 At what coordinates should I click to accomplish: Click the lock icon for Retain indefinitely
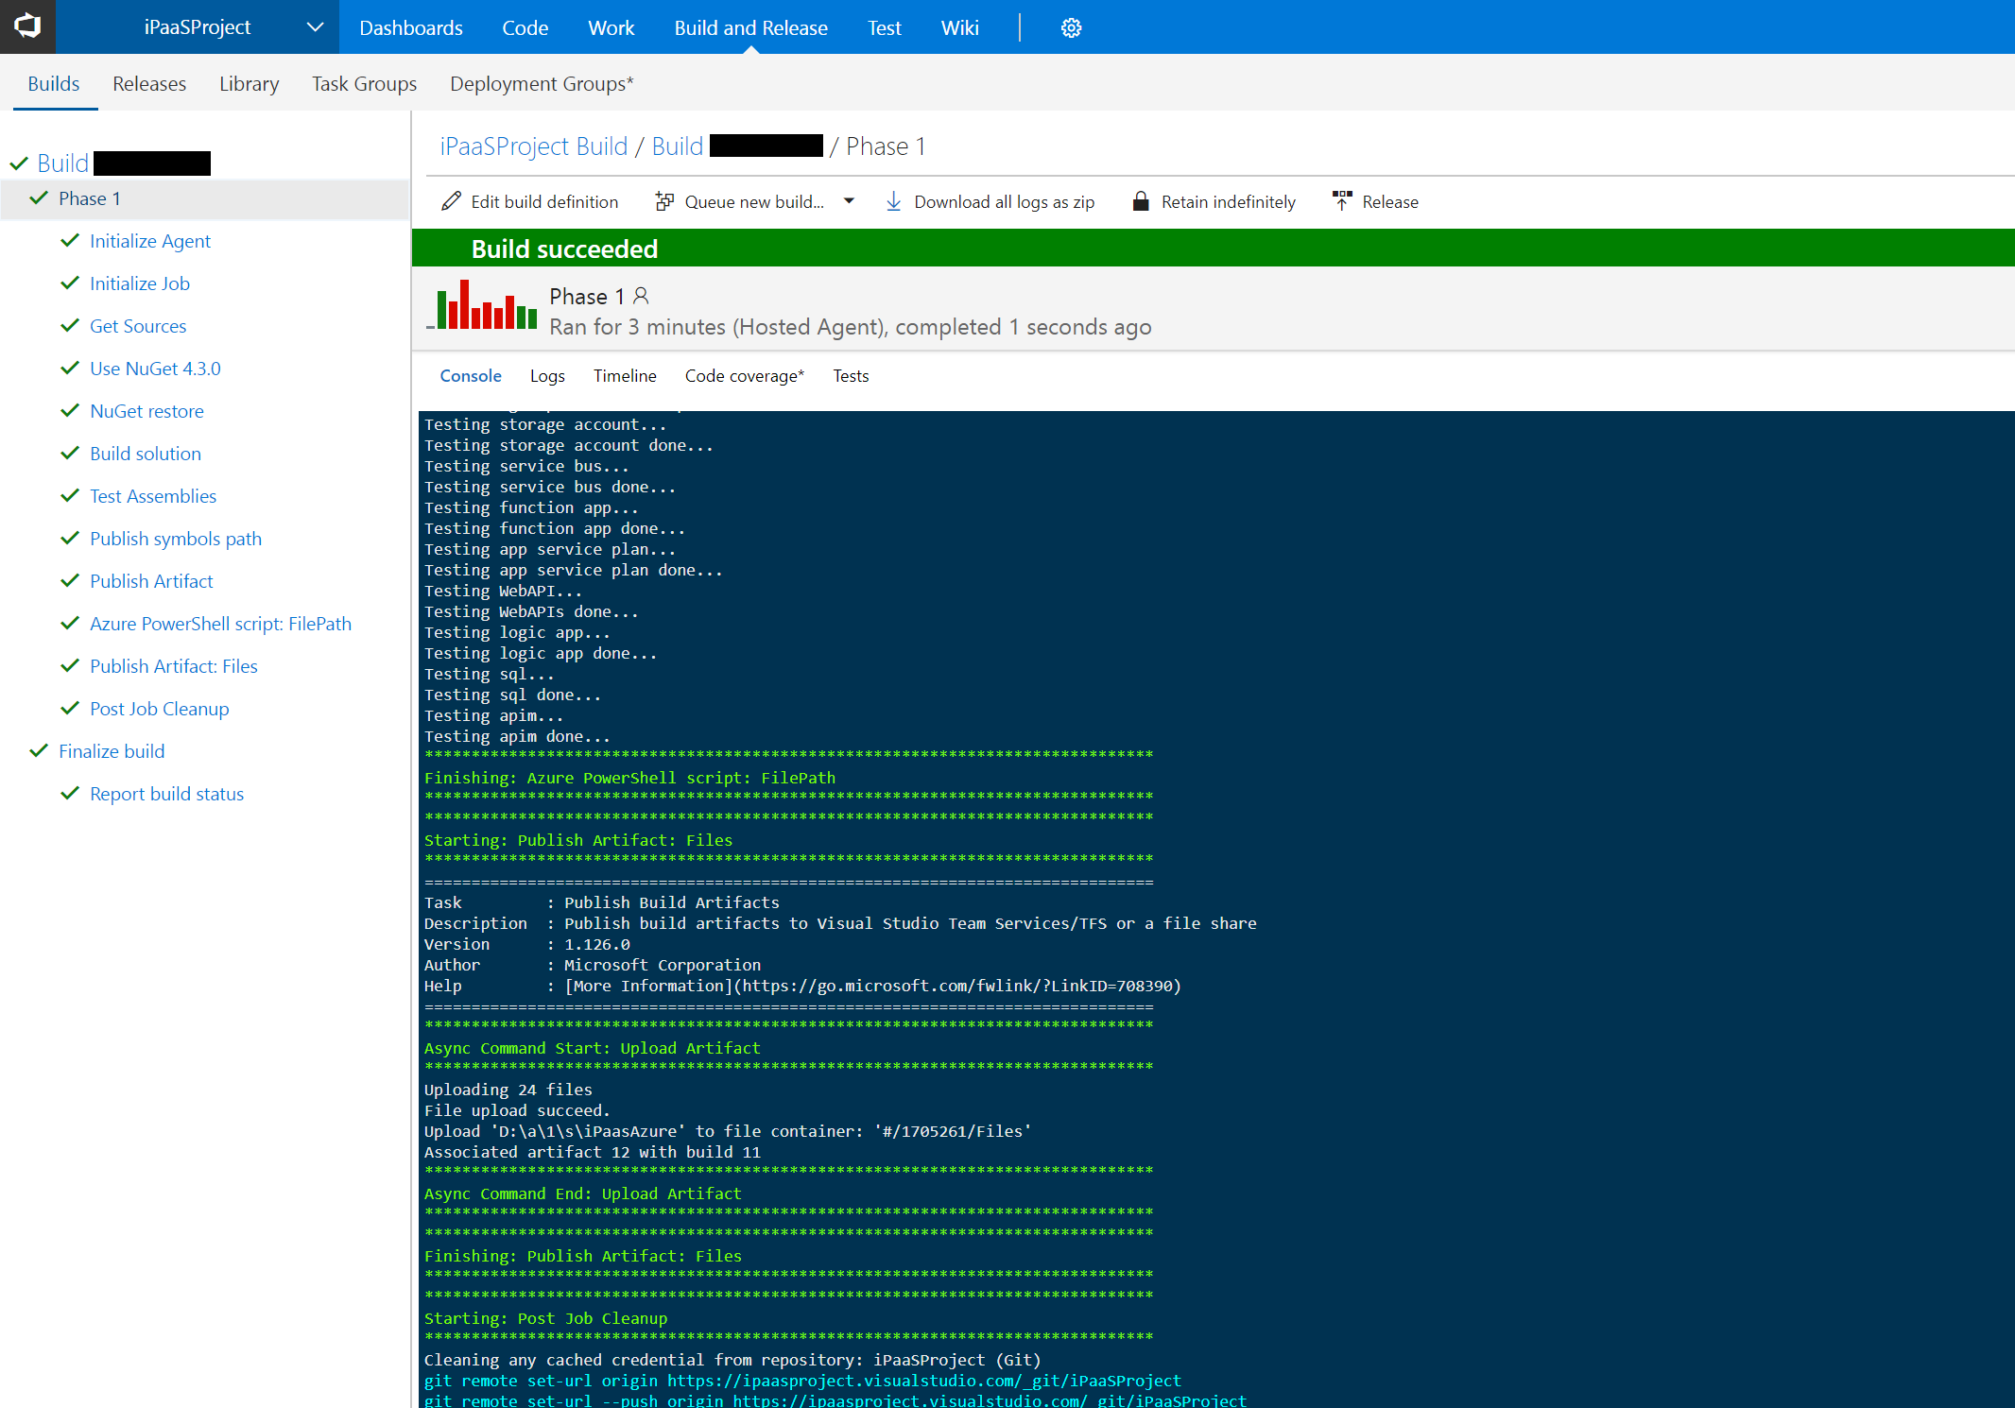1141,201
